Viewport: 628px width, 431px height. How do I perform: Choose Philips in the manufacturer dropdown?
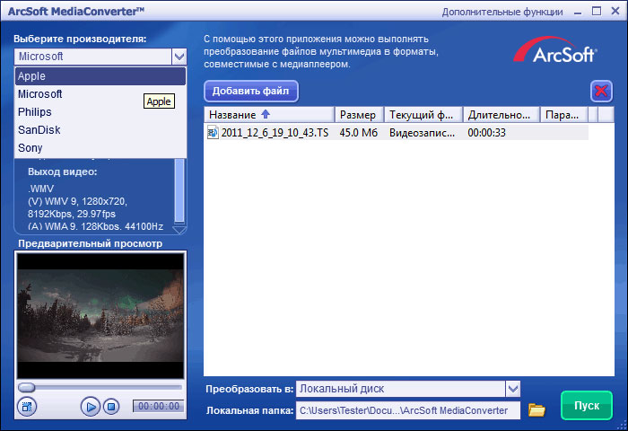35,112
